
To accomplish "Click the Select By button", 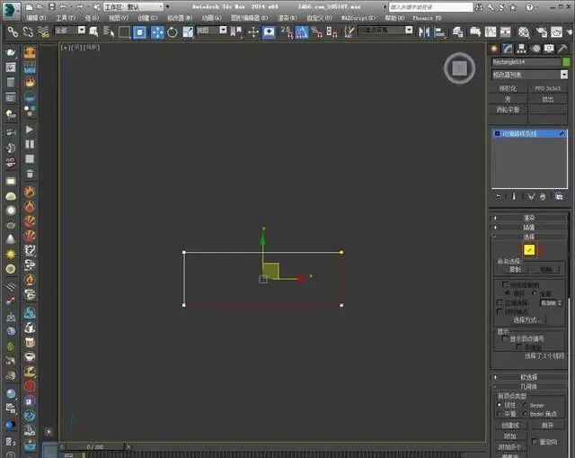I will [527, 320].
